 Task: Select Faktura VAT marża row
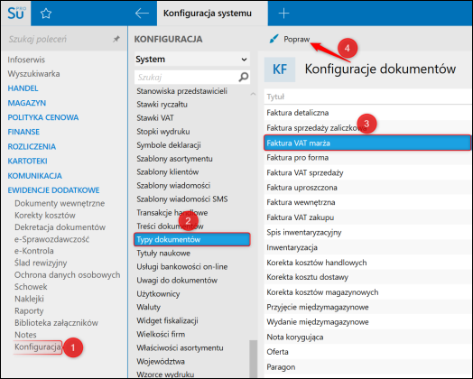(367, 143)
